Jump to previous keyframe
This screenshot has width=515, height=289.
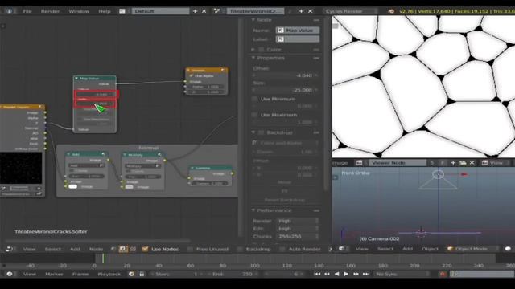click(x=327, y=274)
